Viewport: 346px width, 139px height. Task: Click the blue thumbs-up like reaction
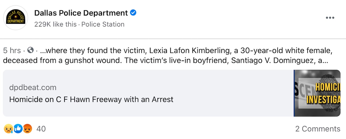pyautogui.click(x=18, y=129)
